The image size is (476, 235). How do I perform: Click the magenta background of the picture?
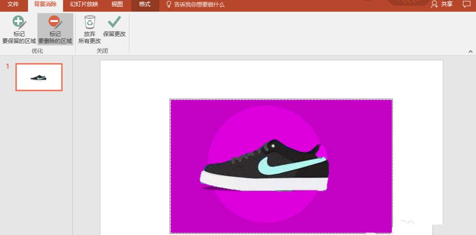(188, 122)
